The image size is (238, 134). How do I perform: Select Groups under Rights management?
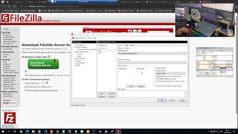(x=80, y=54)
